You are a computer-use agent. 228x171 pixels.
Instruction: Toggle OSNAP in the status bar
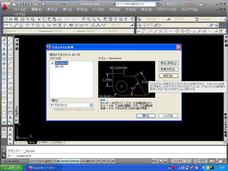pyautogui.click(x=65, y=161)
